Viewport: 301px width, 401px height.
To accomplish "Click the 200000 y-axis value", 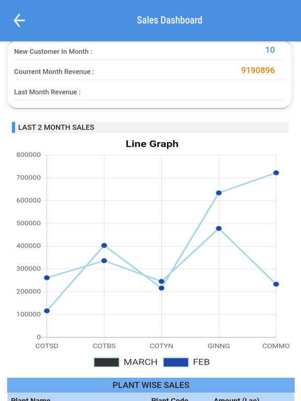I will coord(28,291).
